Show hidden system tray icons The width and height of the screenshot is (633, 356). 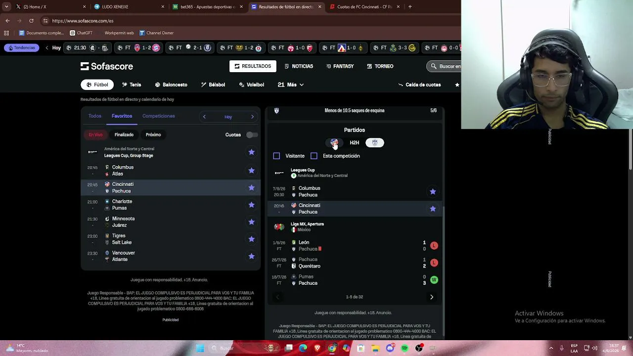(551, 348)
